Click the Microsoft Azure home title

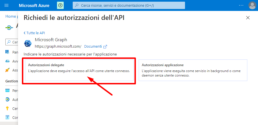[x=34, y=5]
